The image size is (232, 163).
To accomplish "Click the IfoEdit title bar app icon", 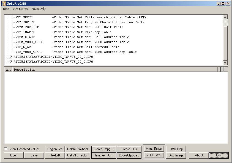I will point(4,3).
